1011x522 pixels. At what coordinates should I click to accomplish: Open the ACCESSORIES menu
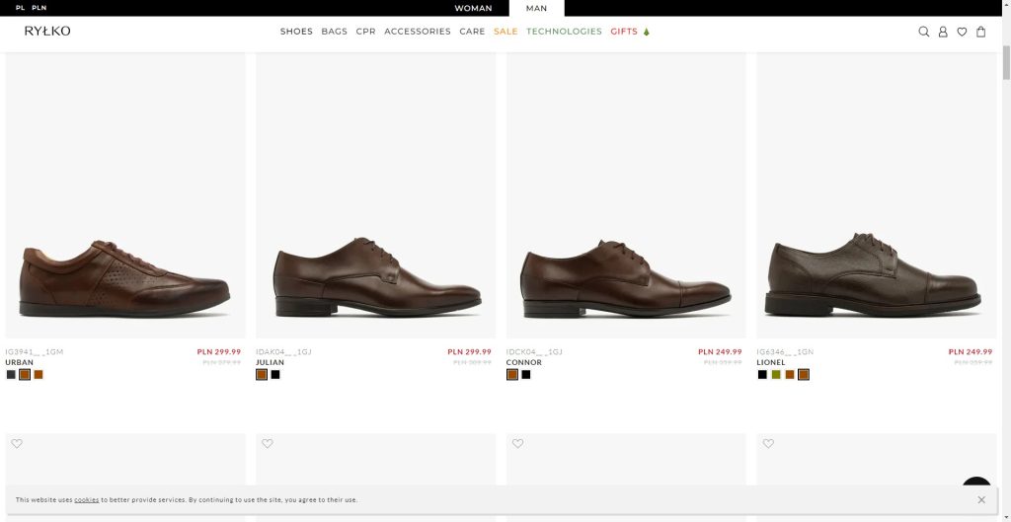click(x=417, y=32)
